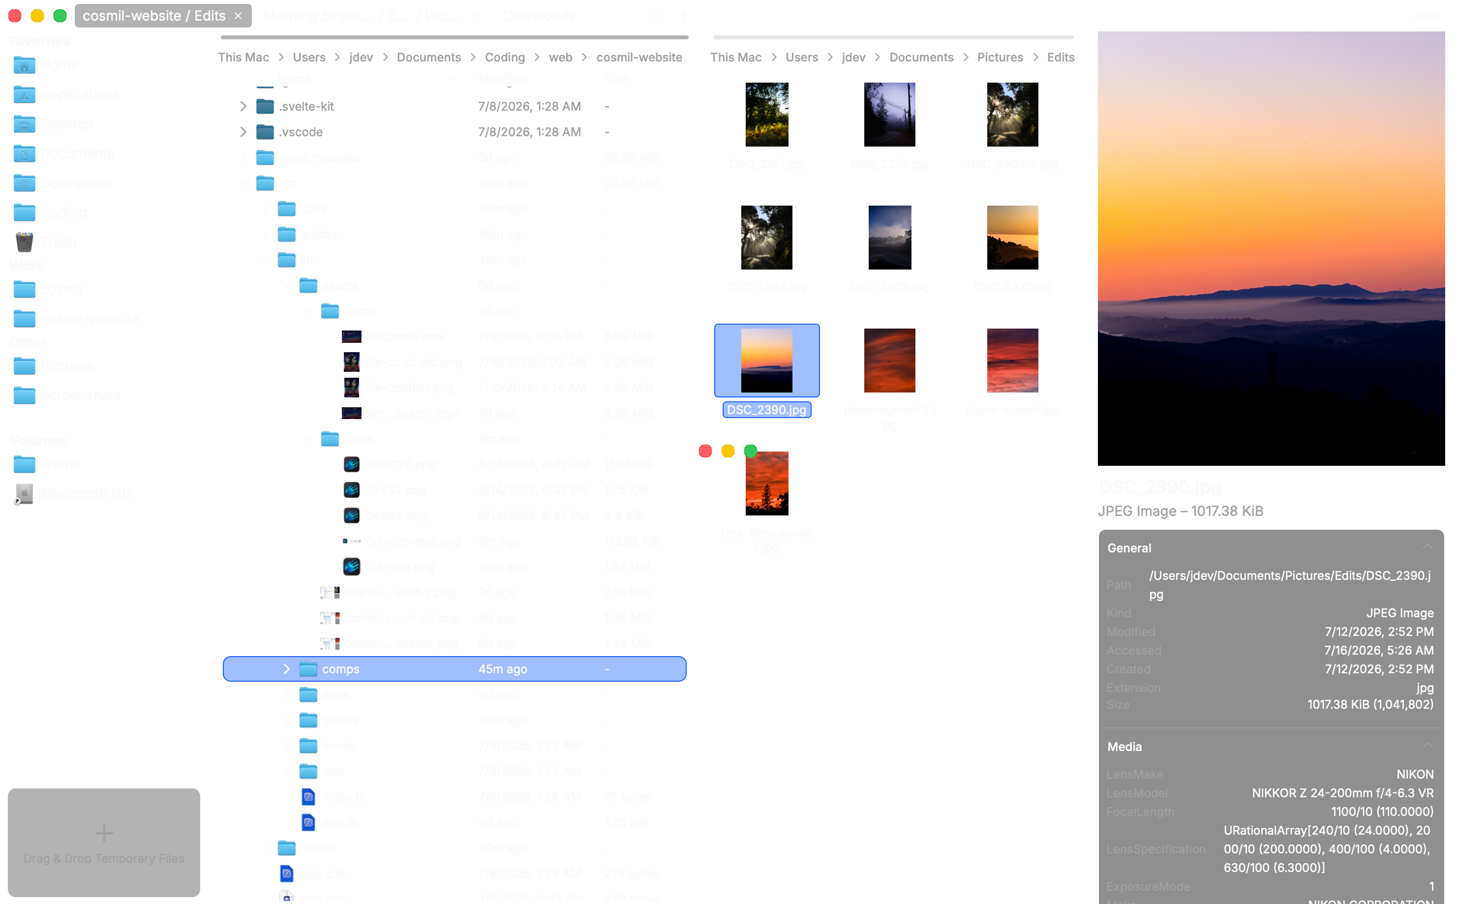Collapse the Media info section
This screenshot has width=1457, height=904.
[x=1427, y=746]
